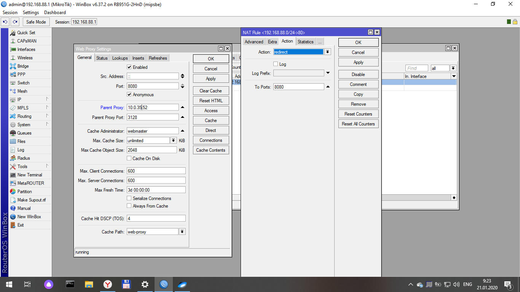Toggle the Anonymous checkbox

[129, 95]
